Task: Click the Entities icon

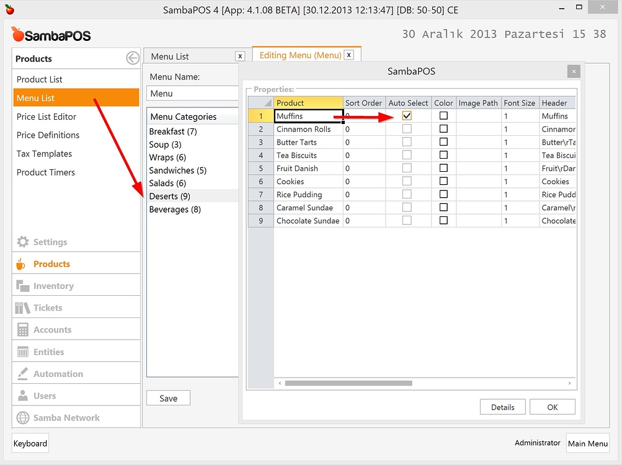Action: (22, 352)
